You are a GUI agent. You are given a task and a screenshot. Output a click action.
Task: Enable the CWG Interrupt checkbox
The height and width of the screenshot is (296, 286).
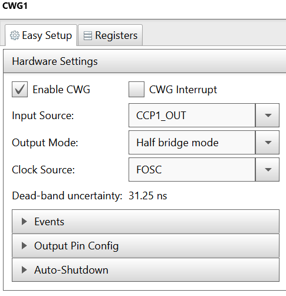[x=136, y=90]
